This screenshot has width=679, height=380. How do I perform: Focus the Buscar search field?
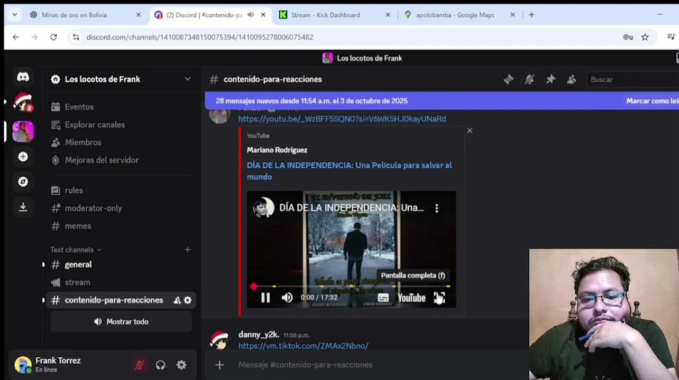(x=632, y=79)
